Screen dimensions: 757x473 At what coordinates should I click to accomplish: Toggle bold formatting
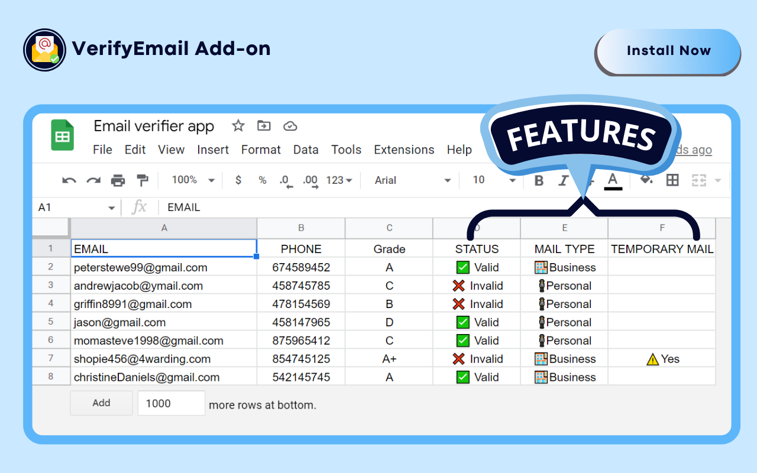pos(538,180)
